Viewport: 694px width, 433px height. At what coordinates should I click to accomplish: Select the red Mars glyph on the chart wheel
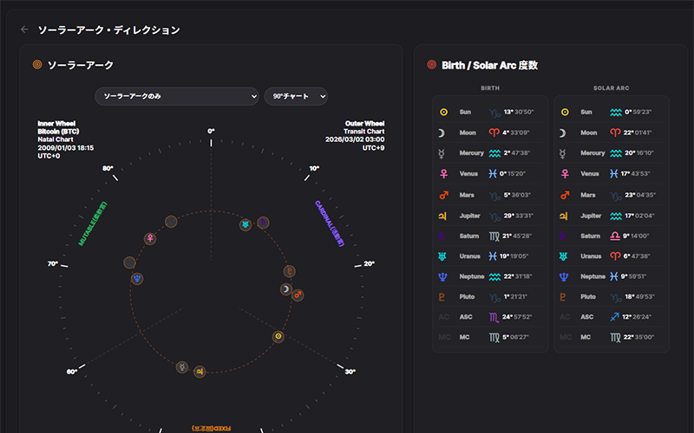pyautogui.click(x=298, y=294)
